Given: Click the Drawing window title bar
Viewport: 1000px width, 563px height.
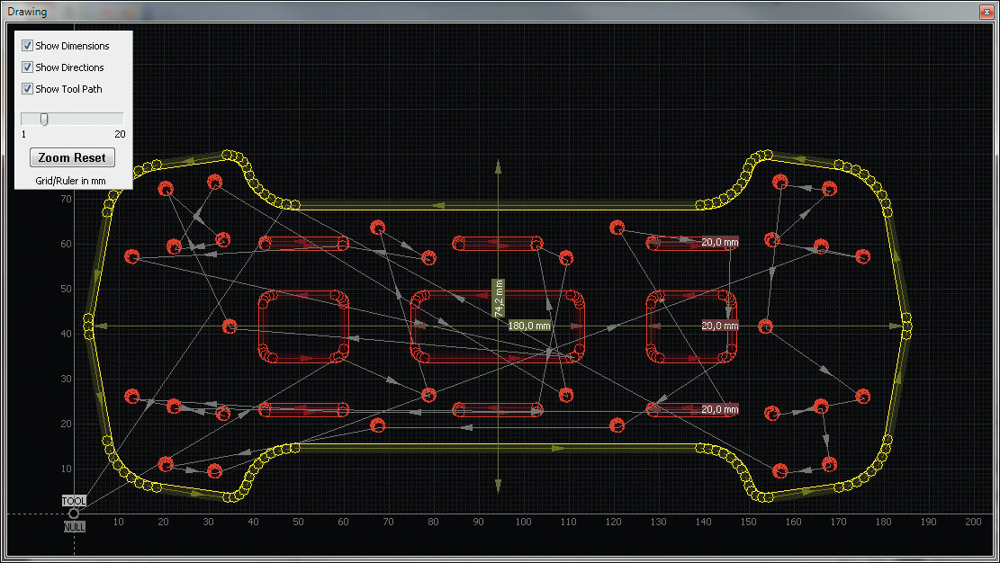Looking at the screenshot, I should 450,12.
